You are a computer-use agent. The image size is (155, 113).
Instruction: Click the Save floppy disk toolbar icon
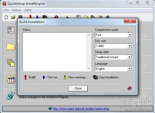click(20, 17)
